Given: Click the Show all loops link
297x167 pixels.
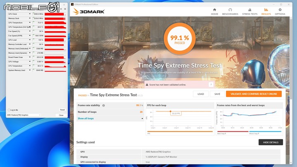Looking at the screenshot, I should click(x=86, y=118).
